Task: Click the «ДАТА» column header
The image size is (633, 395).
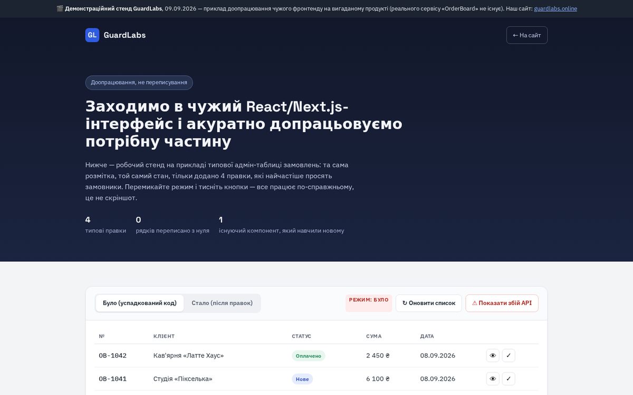Action: [x=427, y=336]
